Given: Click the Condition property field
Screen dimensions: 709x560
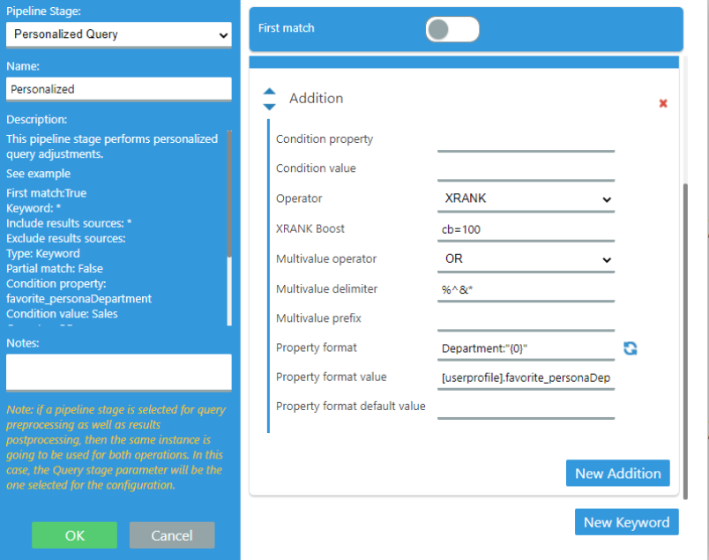Looking at the screenshot, I should [526, 139].
